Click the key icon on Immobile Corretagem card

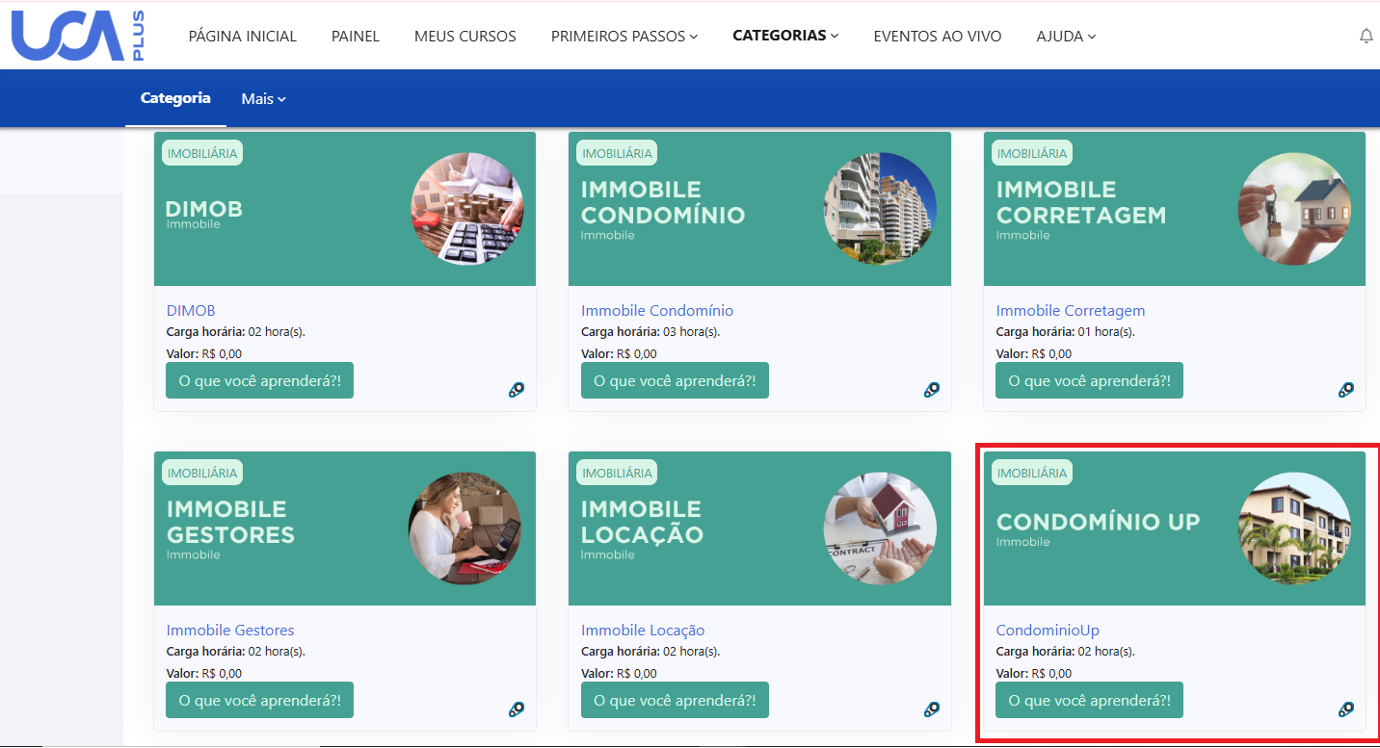(1346, 390)
